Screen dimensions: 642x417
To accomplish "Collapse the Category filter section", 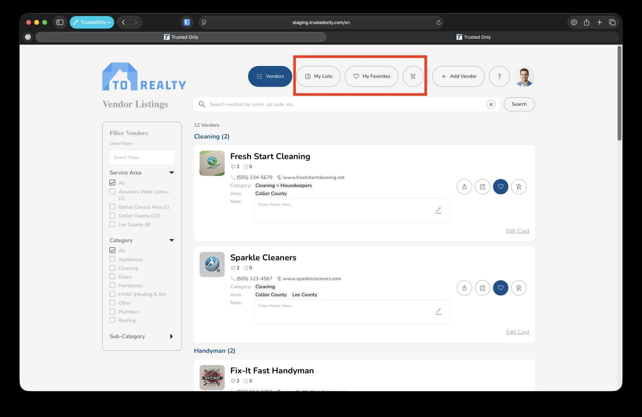I will tap(172, 240).
